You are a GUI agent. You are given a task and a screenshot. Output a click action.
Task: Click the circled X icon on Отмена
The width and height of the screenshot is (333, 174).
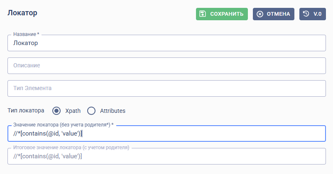260,14
